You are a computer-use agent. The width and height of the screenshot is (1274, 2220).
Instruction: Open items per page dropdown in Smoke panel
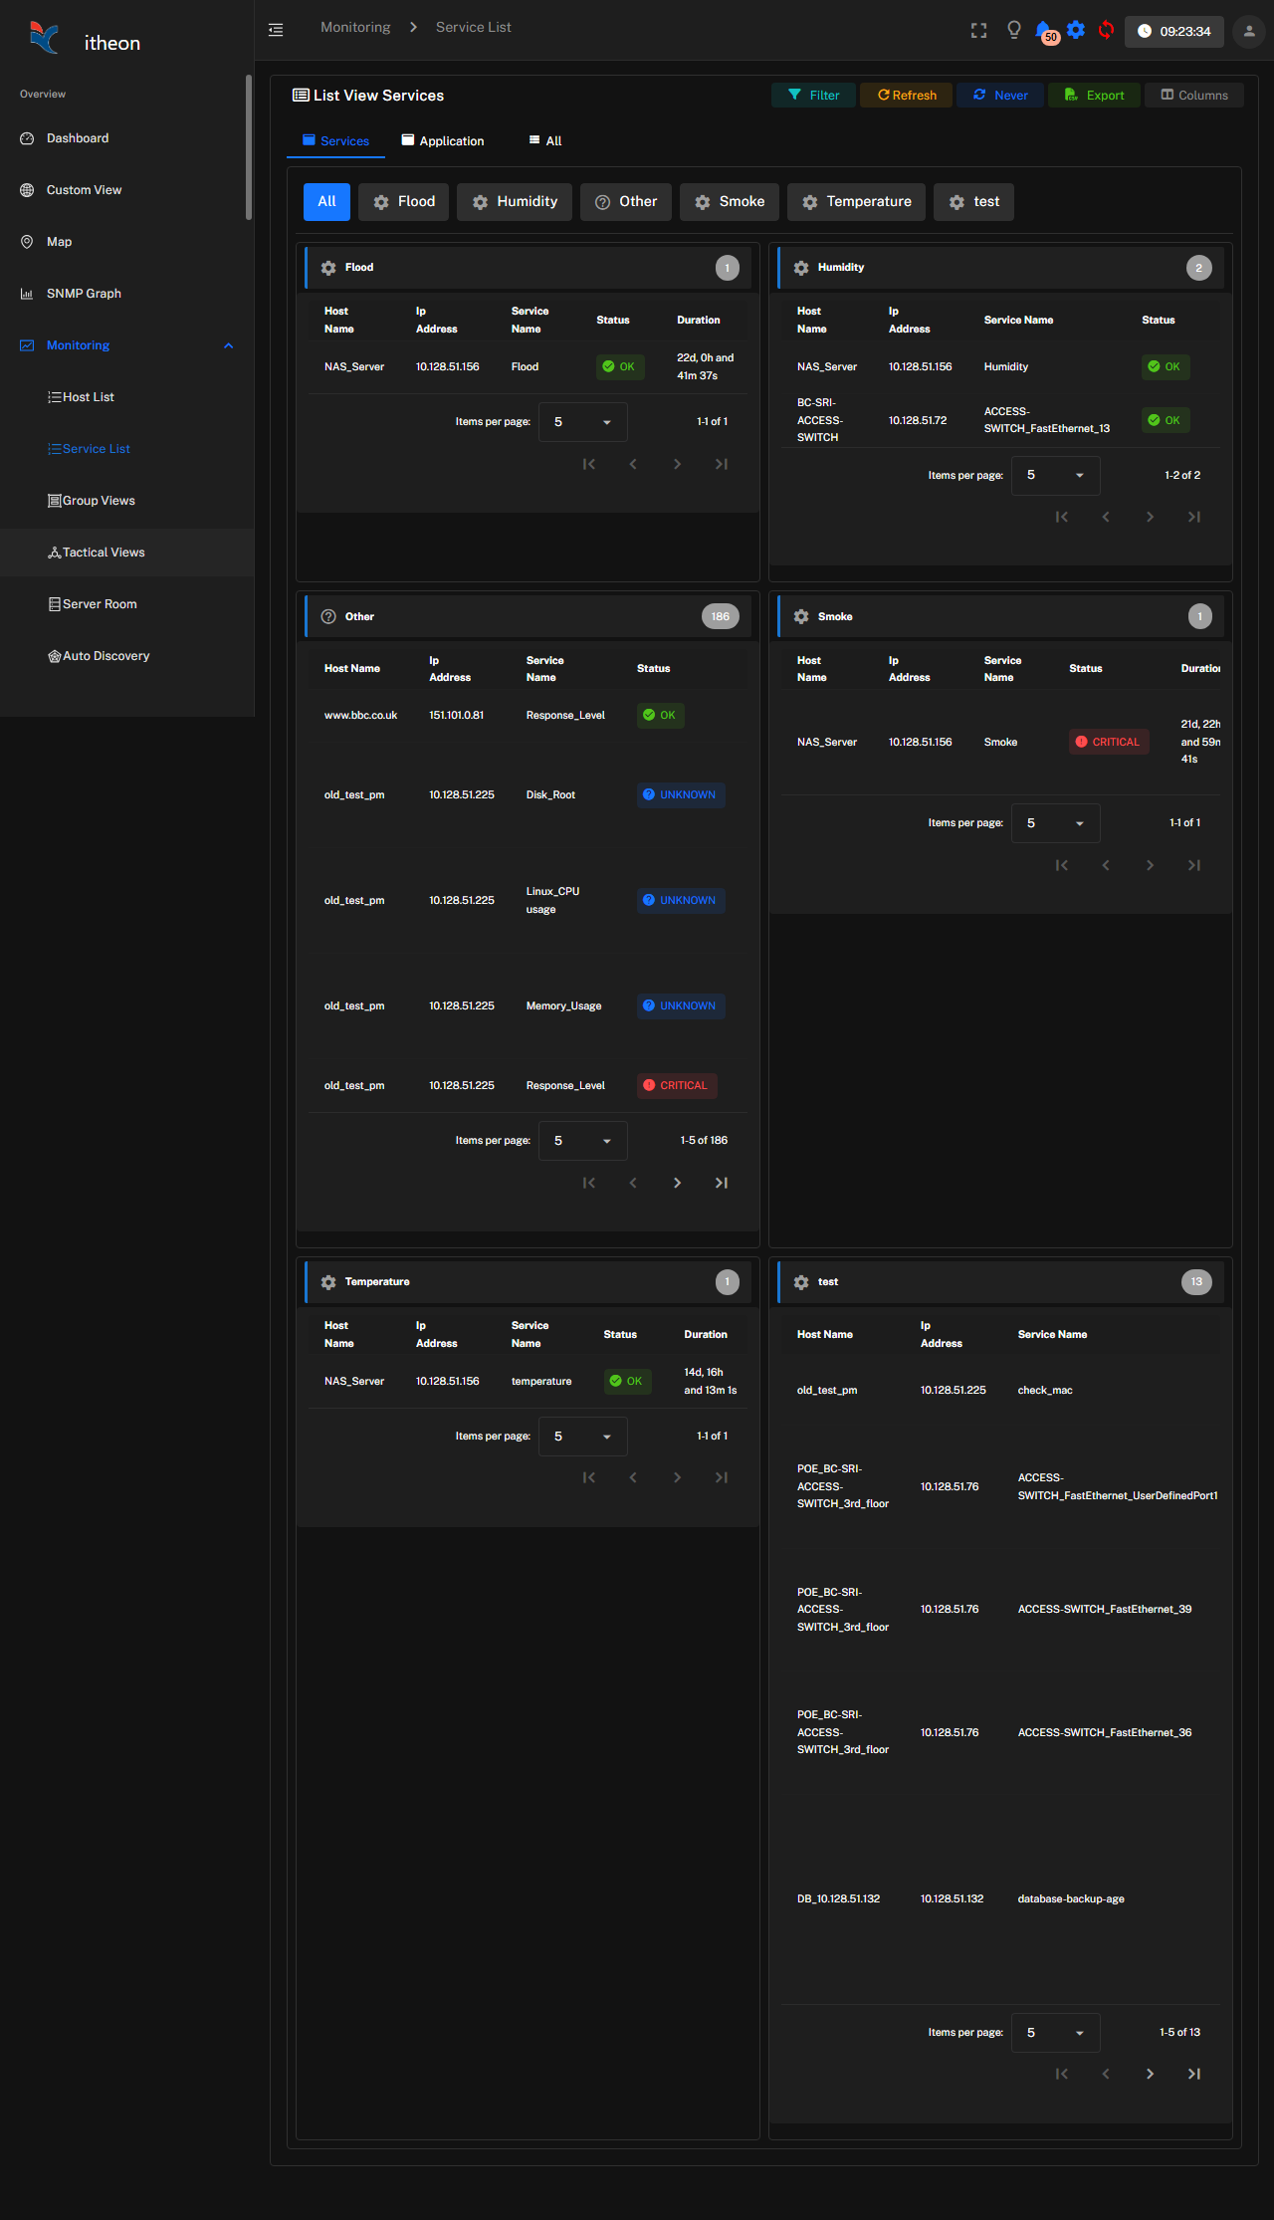coord(1056,823)
